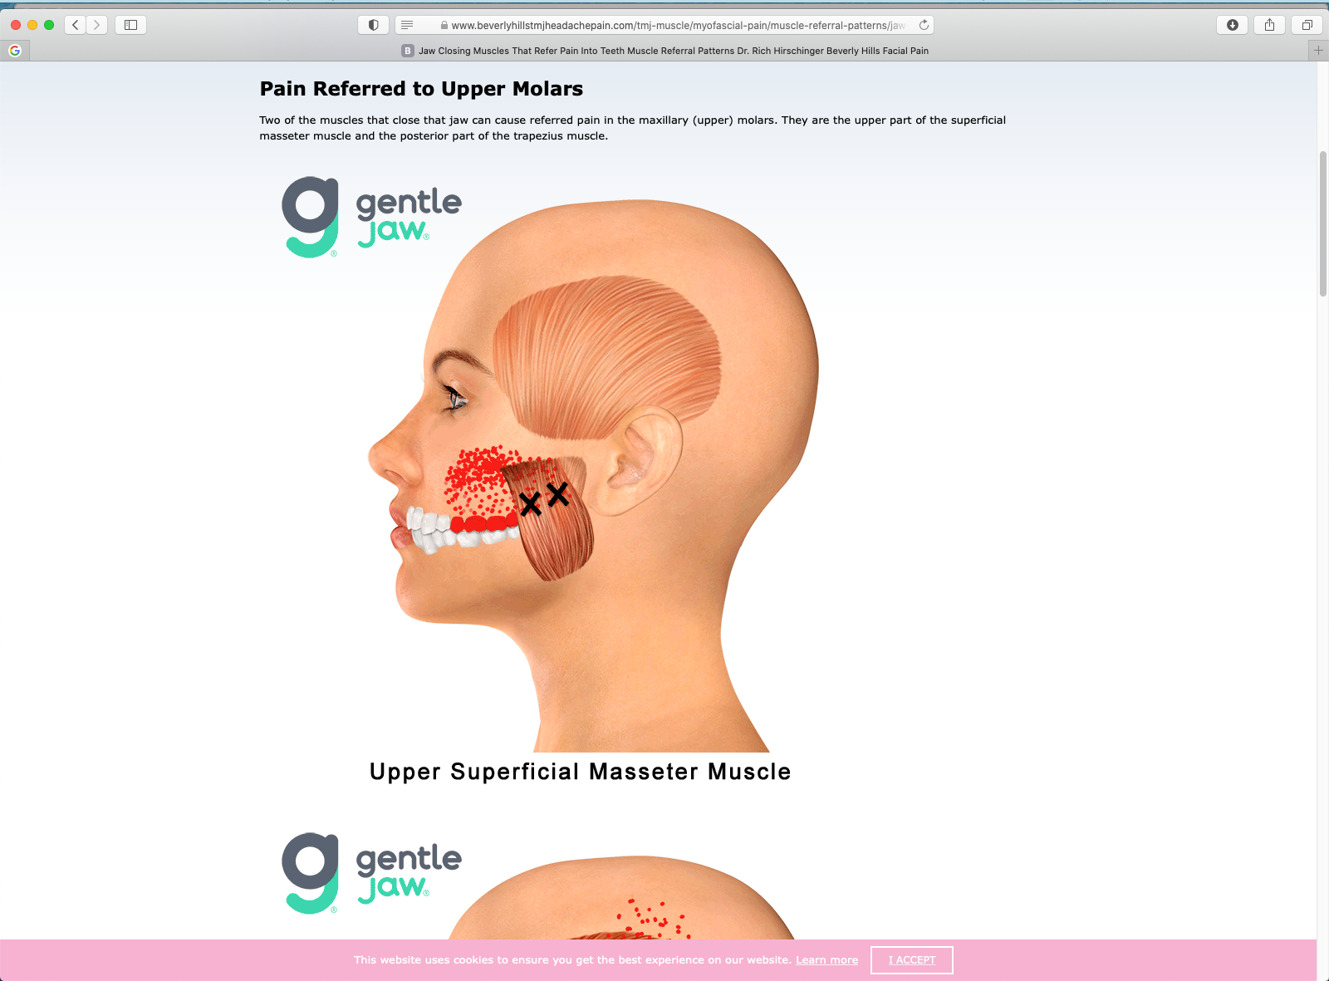Viewport: 1329px width, 981px height.
Task: Click the vertical page scrollbar
Action: coord(1323,223)
